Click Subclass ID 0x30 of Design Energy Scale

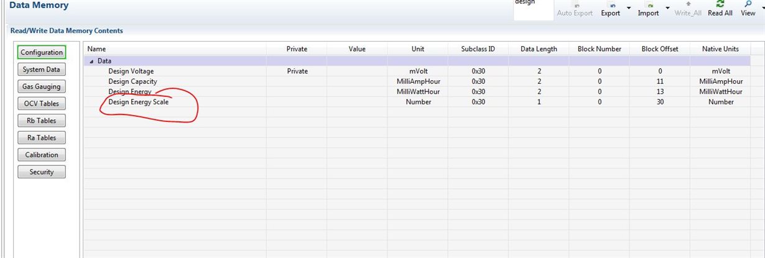pos(478,101)
